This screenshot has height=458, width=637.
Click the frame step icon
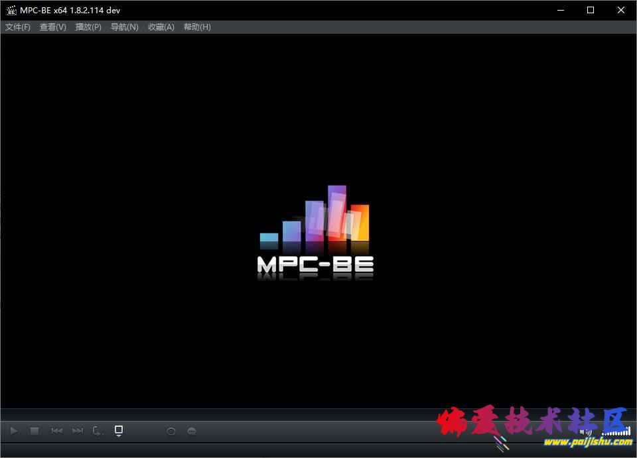pos(98,431)
